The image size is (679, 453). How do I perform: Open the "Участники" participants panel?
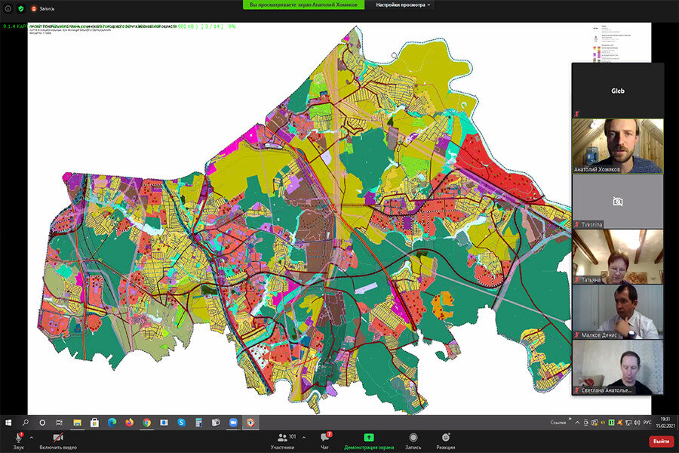coord(283,441)
